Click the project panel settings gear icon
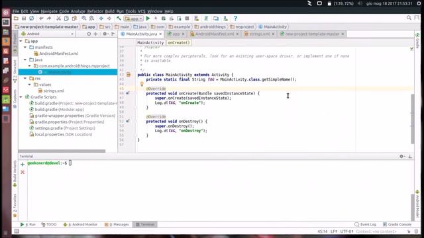This screenshot has width=424, height=238. click(x=105, y=34)
